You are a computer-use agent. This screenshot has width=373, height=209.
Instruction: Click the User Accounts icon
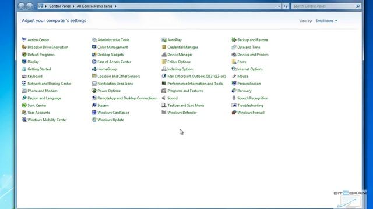click(x=24, y=113)
